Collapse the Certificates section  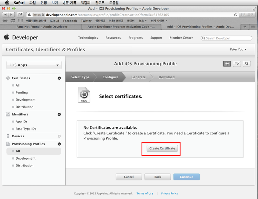click(59, 78)
